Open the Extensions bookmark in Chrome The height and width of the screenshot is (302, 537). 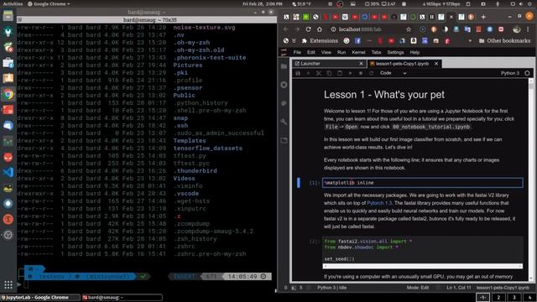(320, 41)
